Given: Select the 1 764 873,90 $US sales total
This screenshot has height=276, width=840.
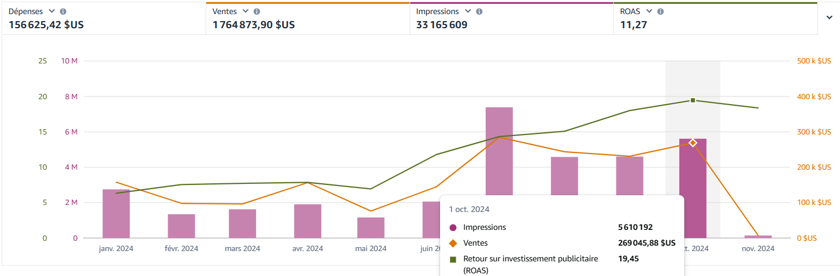Looking at the screenshot, I should [x=253, y=24].
